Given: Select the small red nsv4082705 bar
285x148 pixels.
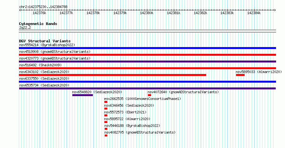Looking at the screenshot, I should pyautogui.click(x=106, y=136).
